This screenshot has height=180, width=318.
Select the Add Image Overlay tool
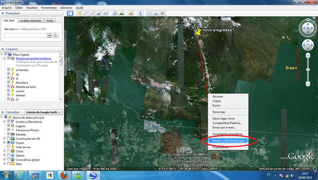point(99,14)
